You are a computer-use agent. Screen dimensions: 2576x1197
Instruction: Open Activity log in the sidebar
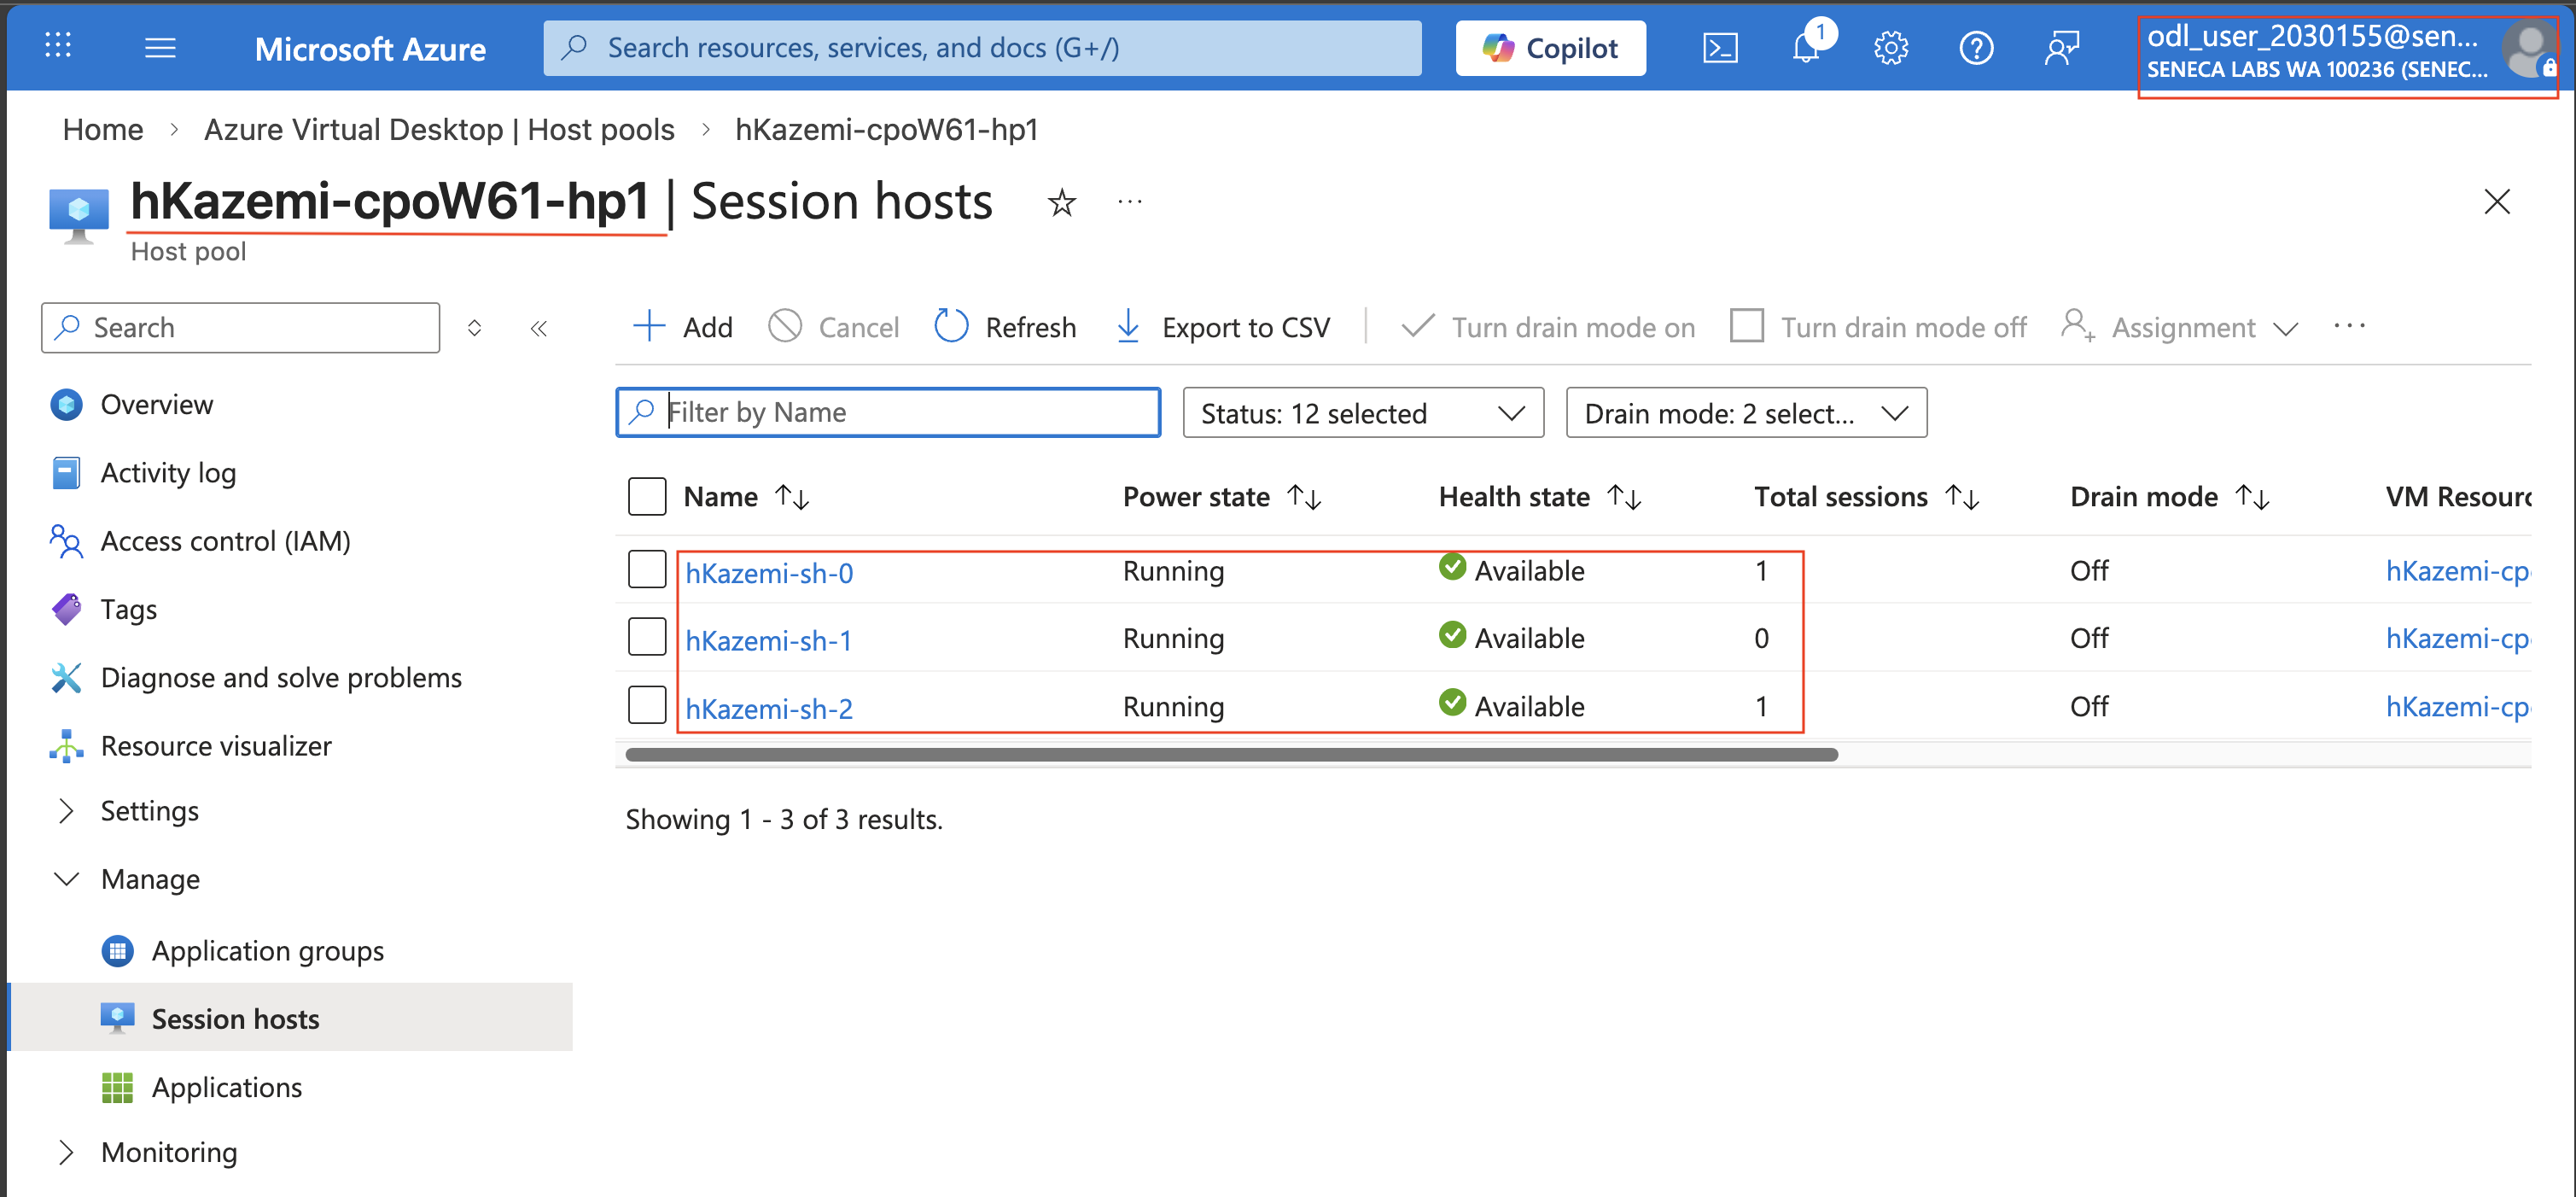[168, 473]
